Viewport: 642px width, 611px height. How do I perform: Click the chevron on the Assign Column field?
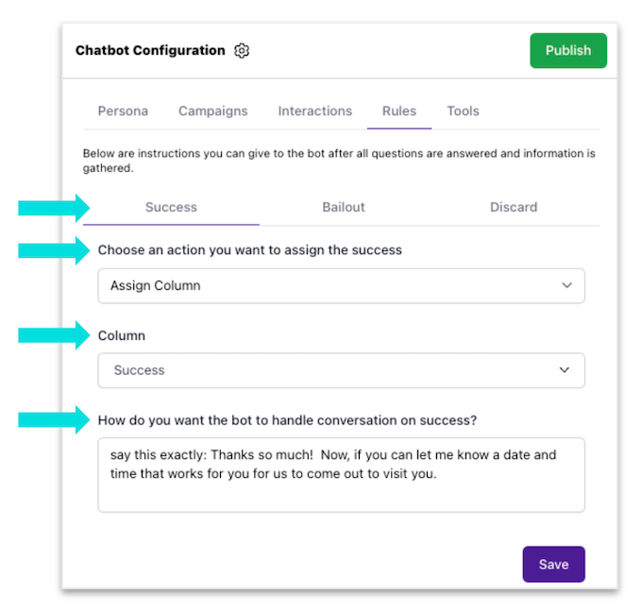point(566,285)
